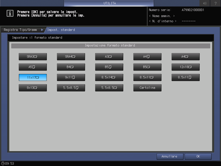The width and height of the screenshot is (221, 166).
Task: Select the SRA3 landscape paper size
Action: tap(33, 56)
